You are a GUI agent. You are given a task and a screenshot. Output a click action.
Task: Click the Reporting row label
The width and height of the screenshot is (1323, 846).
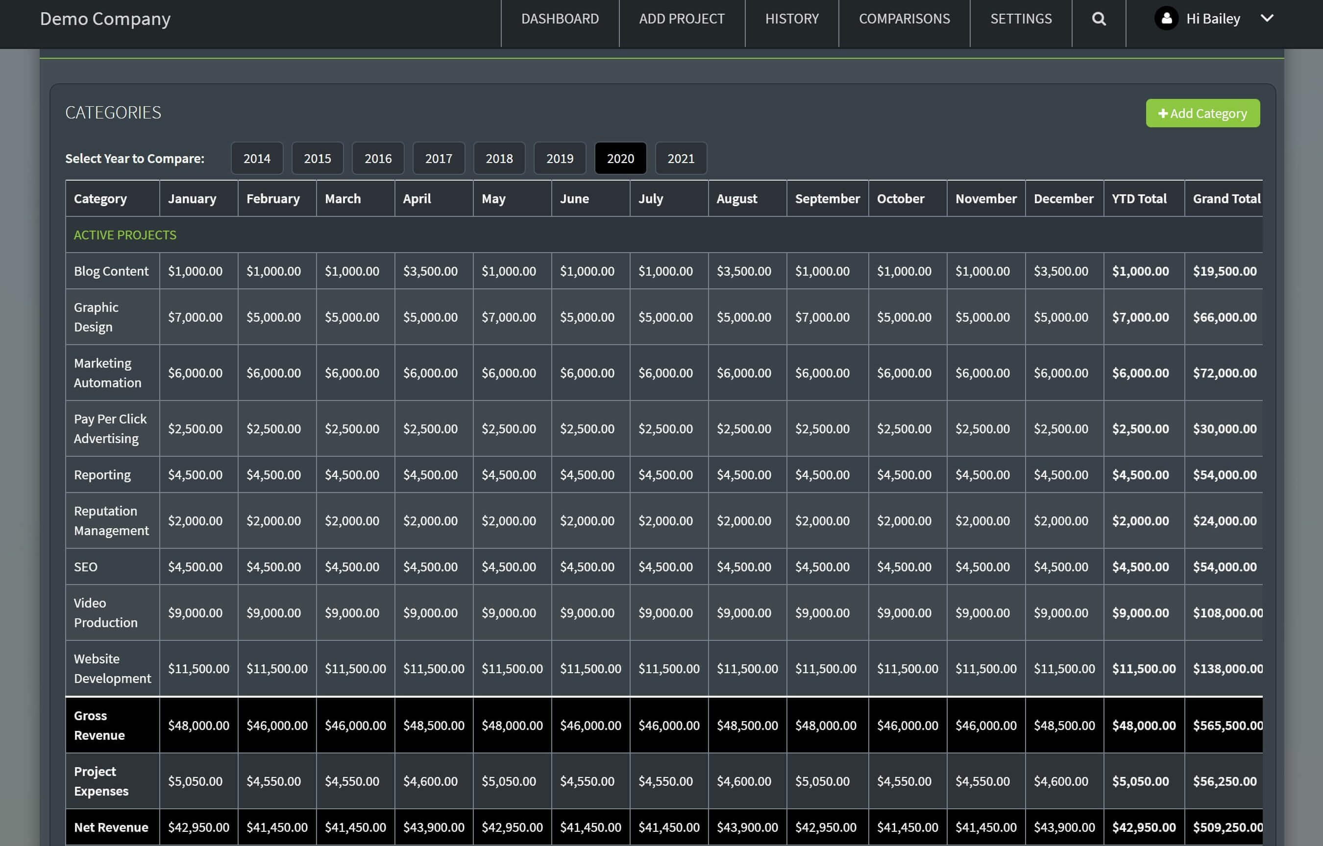click(102, 474)
